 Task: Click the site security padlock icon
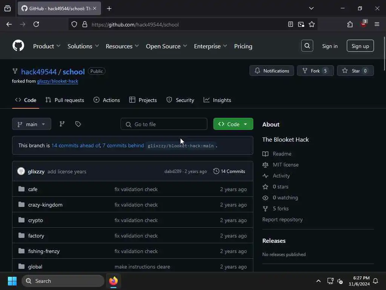click(x=85, y=24)
